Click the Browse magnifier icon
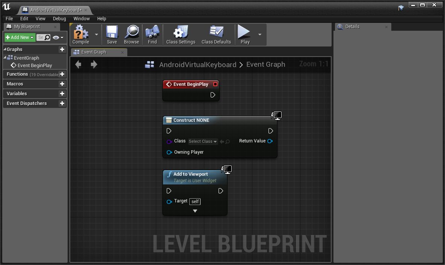This screenshot has width=445, height=265. [x=131, y=33]
